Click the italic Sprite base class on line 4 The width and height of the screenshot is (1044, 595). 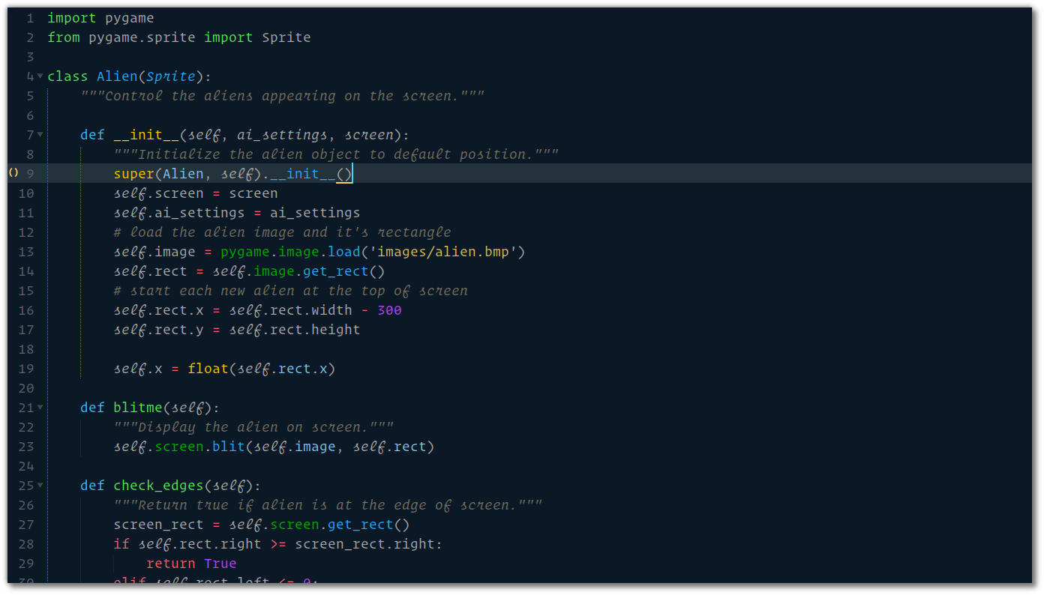[170, 76]
